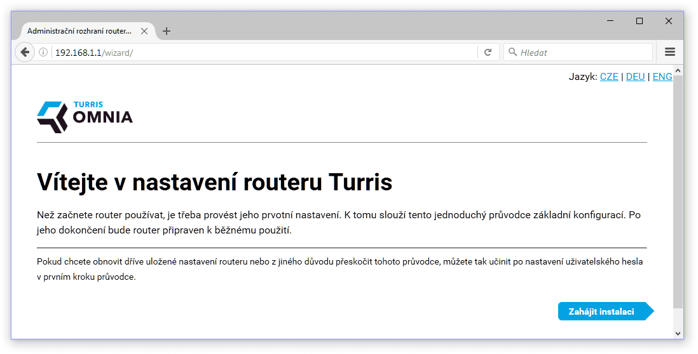The height and width of the screenshot is (354, 698).
Task: Click the vertical scrollbar thumb
Action: [678, 192]
